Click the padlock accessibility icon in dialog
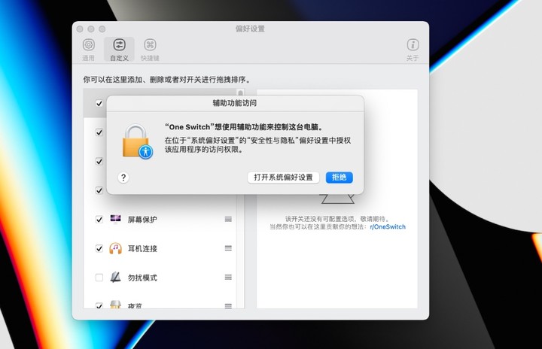This screenshot has height=349, width=542. click(x=137, y=141)
